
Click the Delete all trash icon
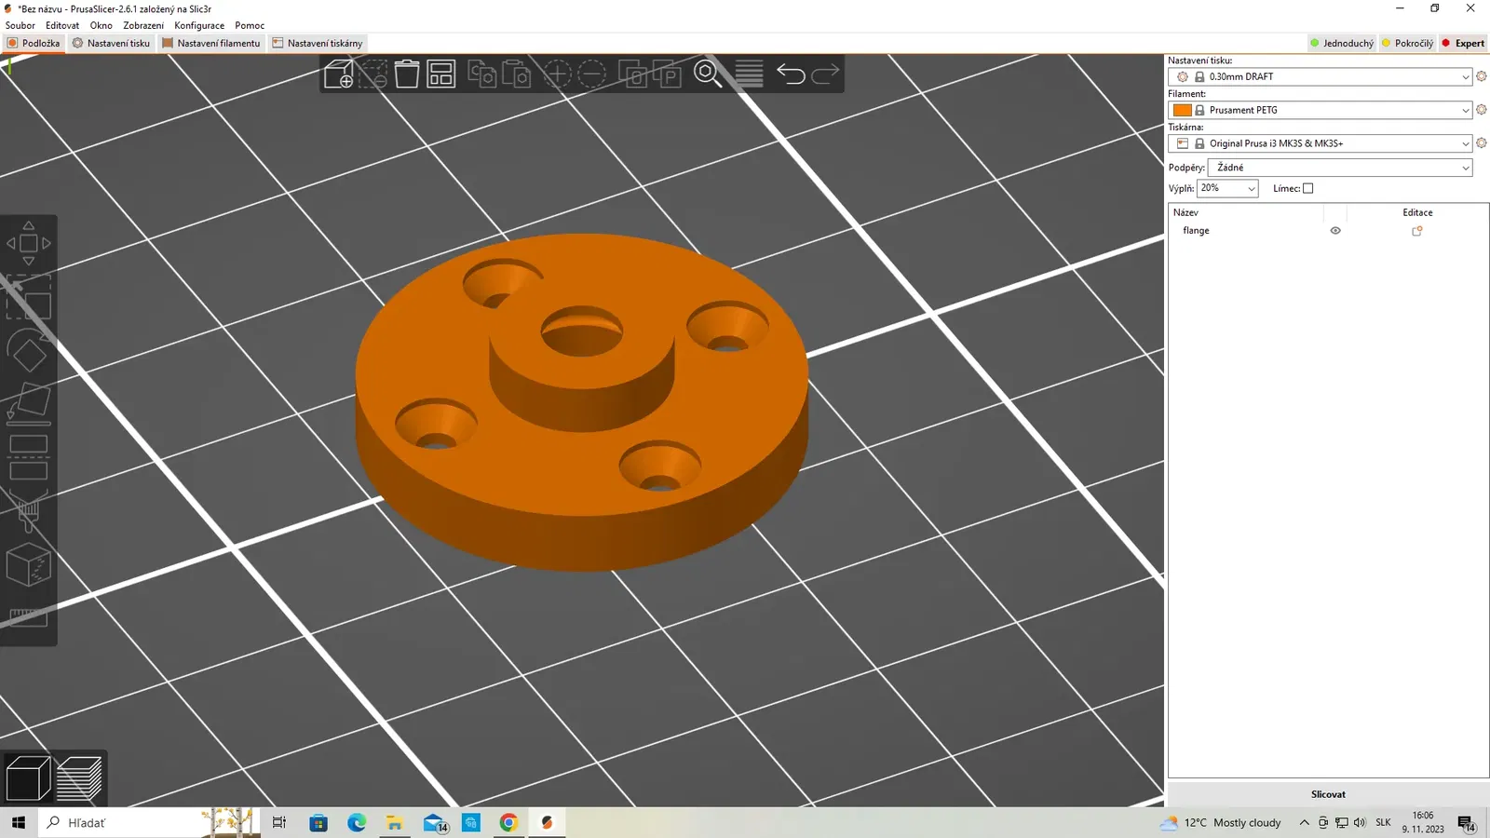click(407, 74)
